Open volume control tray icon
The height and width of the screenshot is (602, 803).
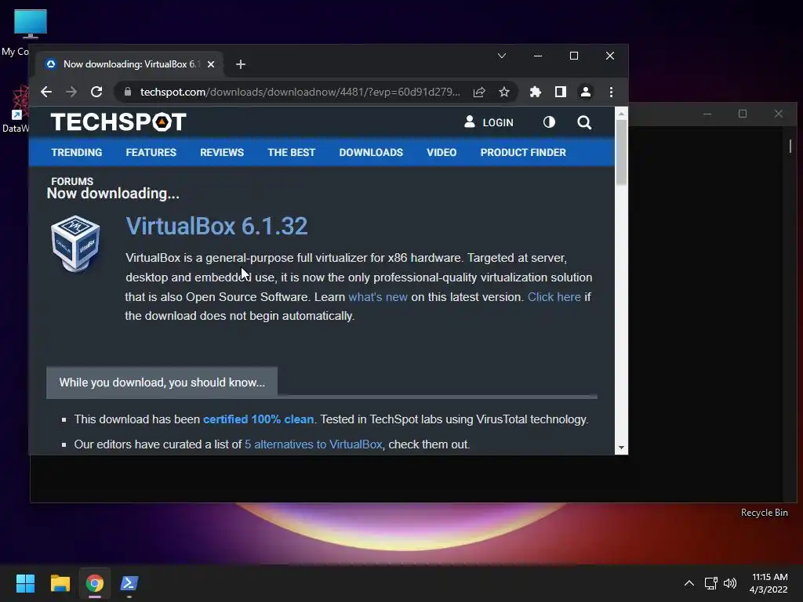point(730,583)
